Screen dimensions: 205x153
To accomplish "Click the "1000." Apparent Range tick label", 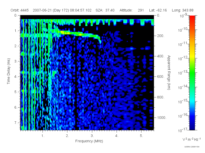I will (162, 118).
